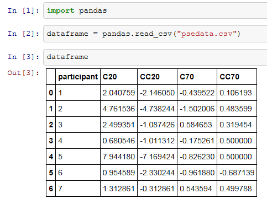
Task: Click cell value -1.087426
Action: tap(157, 125)
